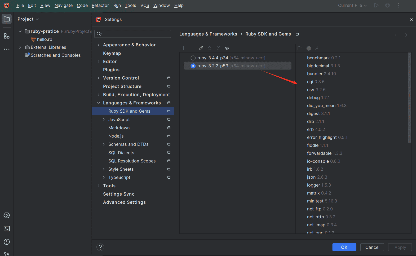Viewport: 416px width, 256px height.
Task: Click the gem circle toolbar icon
Action: coord(309,48)
